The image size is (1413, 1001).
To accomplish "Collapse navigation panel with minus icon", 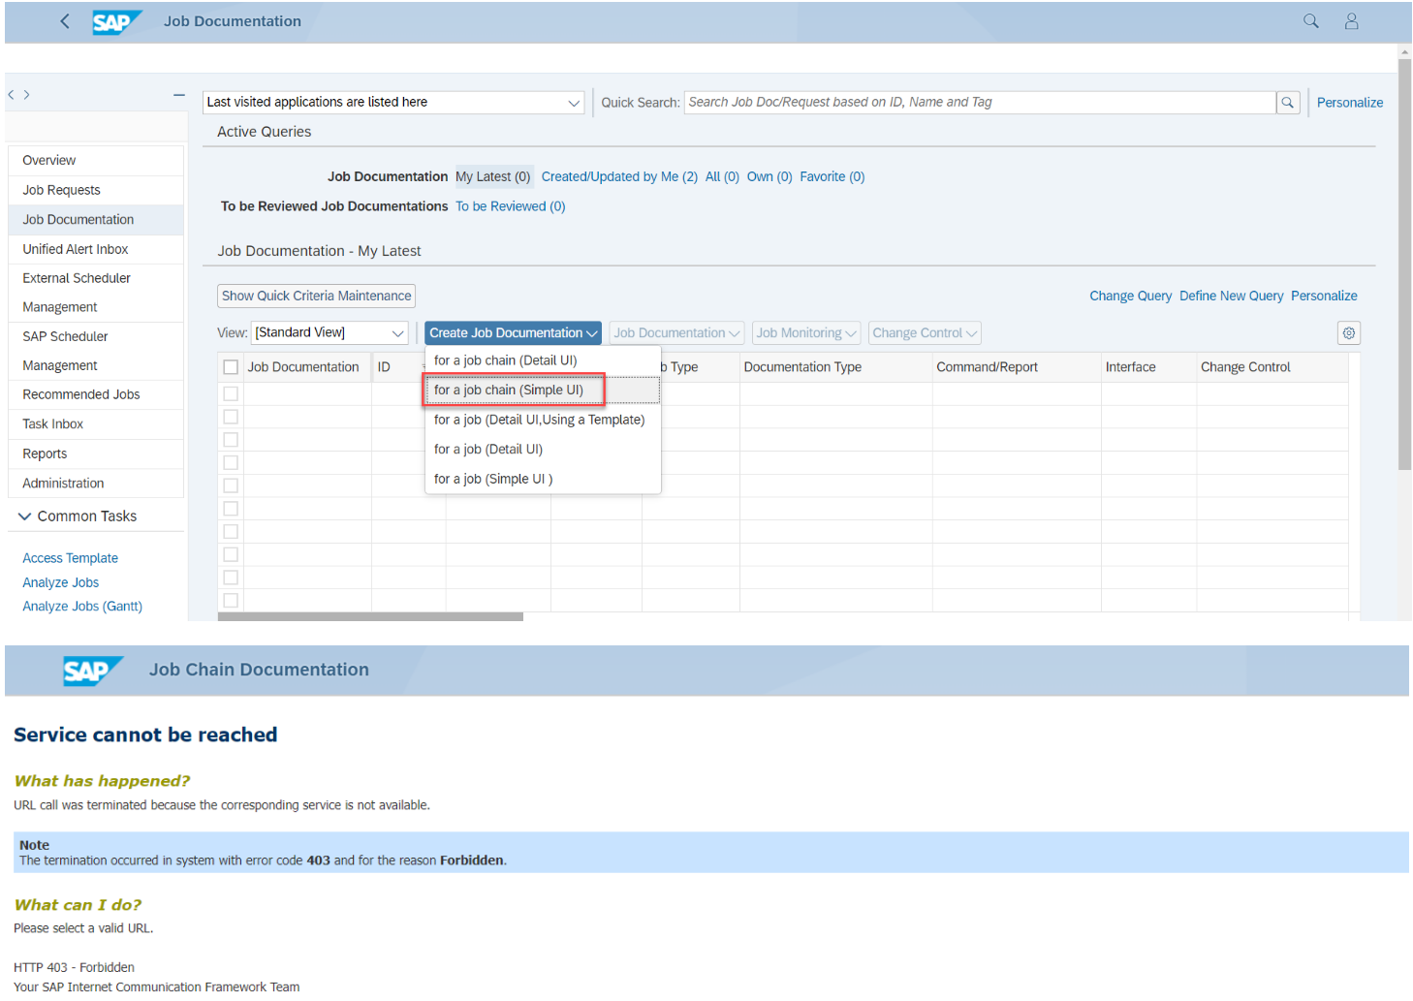I will coord(179,95).
